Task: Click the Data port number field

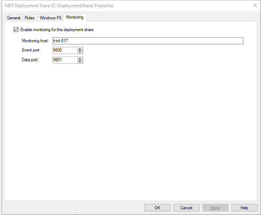Action: pos(65,60)
